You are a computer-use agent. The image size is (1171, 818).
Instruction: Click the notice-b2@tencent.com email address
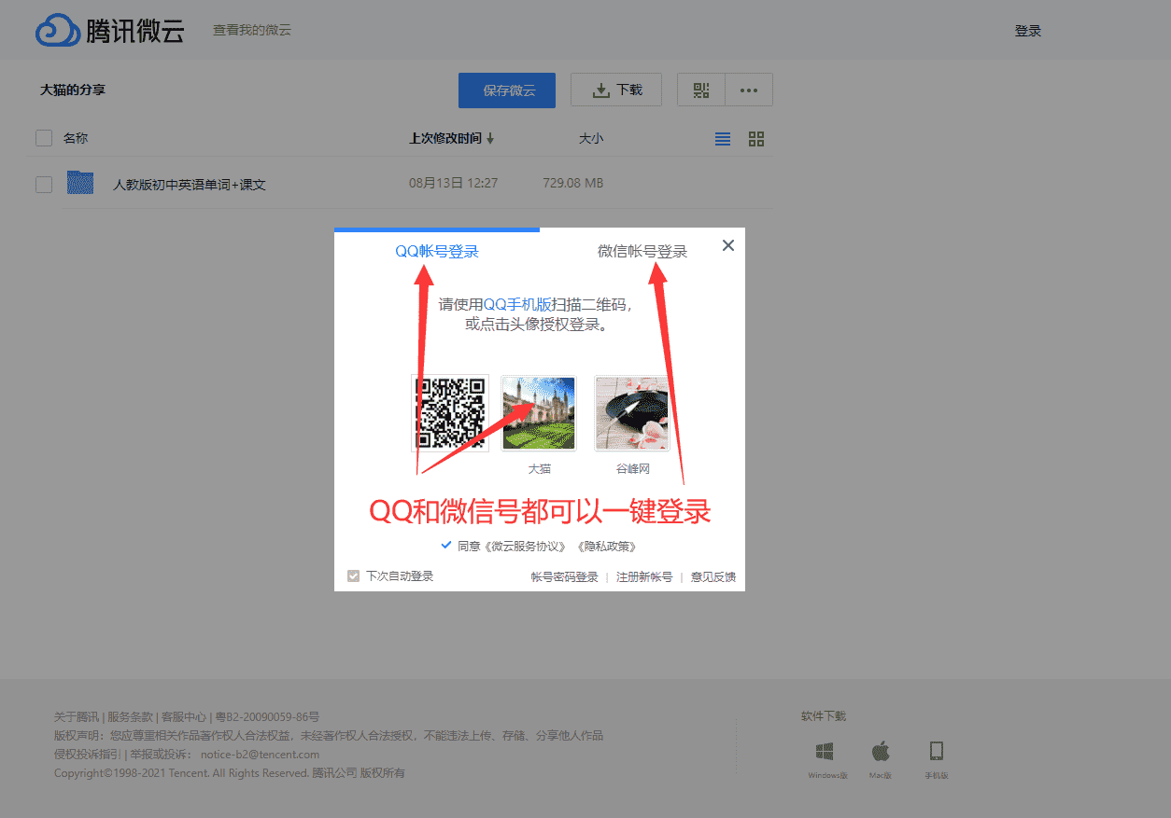coord(260,755)
